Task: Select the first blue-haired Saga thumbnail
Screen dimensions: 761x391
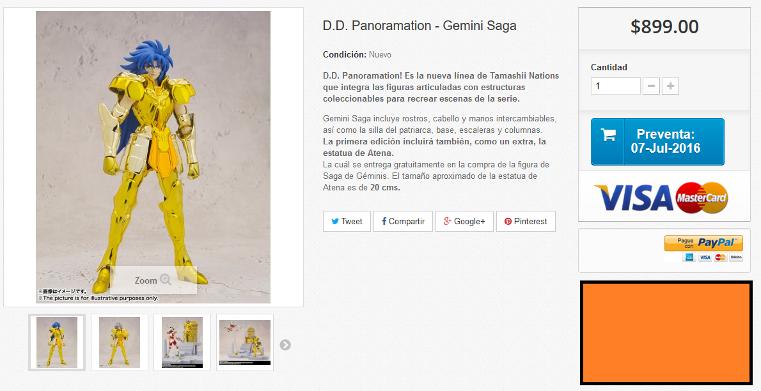Action: (x=57, y=342)
